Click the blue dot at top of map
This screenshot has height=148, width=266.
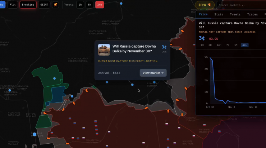(121, 3)
